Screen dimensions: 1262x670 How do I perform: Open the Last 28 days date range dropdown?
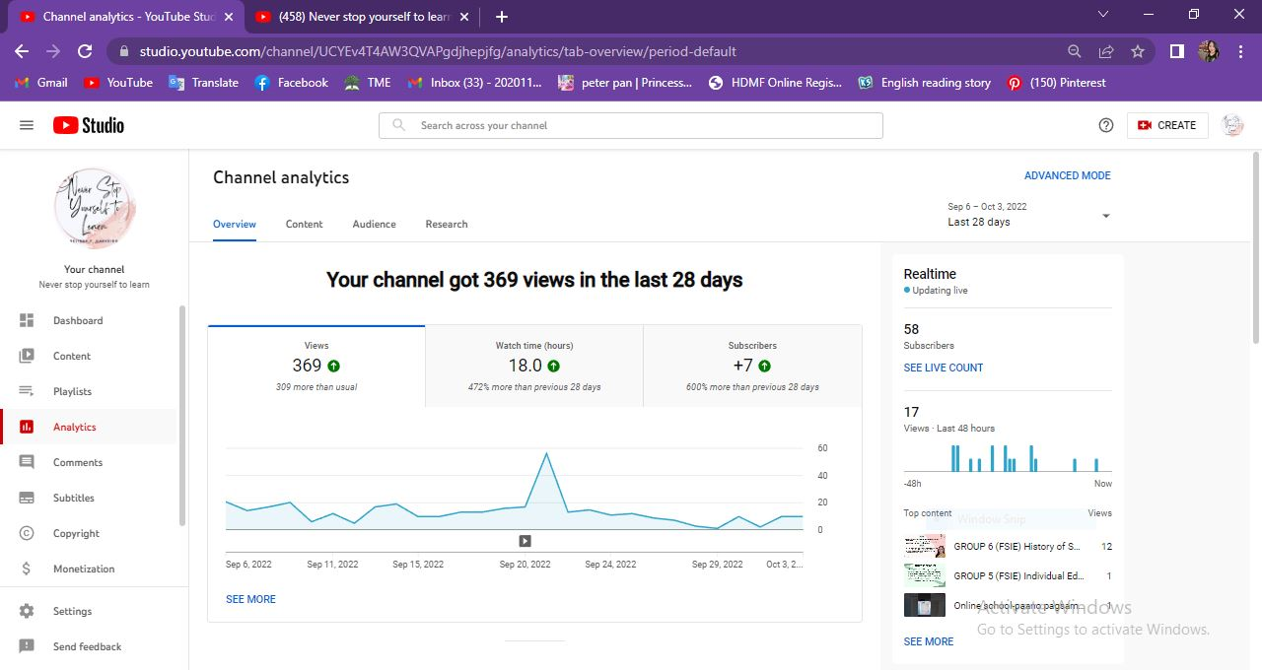pyautogui.click(x=1029, y=215)
